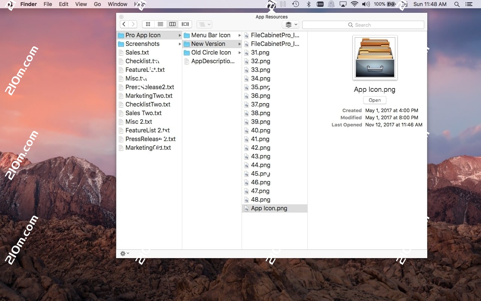Click the Open button for App Icon.png
The image size is (481, 301).
374,100
